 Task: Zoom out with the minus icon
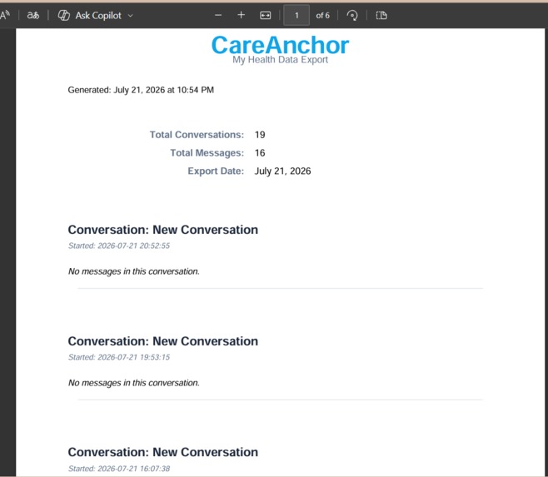(218, 15)
